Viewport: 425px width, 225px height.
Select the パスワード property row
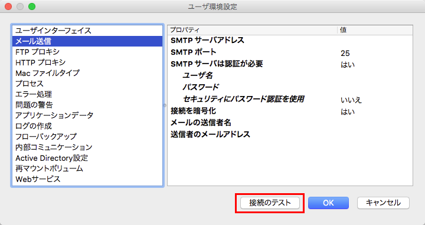[x=290, y=87]
